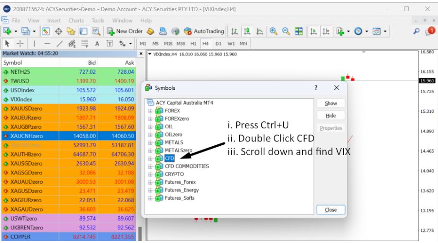Viewport: 438px width, 243px height.
Task: Select the XAUUSDzero row in Market Watch
Action: [29, 108]
